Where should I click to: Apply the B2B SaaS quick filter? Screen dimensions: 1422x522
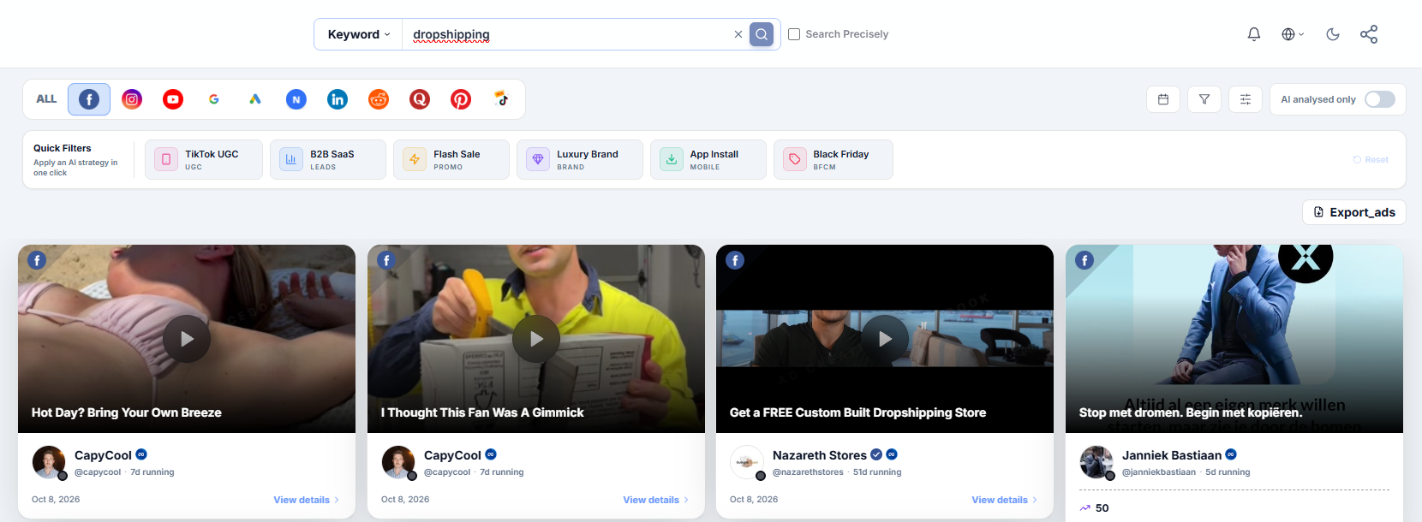[x=328, y=160]
